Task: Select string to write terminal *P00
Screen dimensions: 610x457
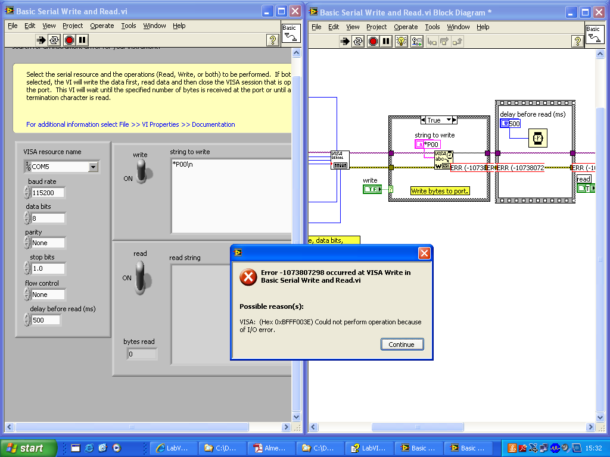Action: point(428,144)
